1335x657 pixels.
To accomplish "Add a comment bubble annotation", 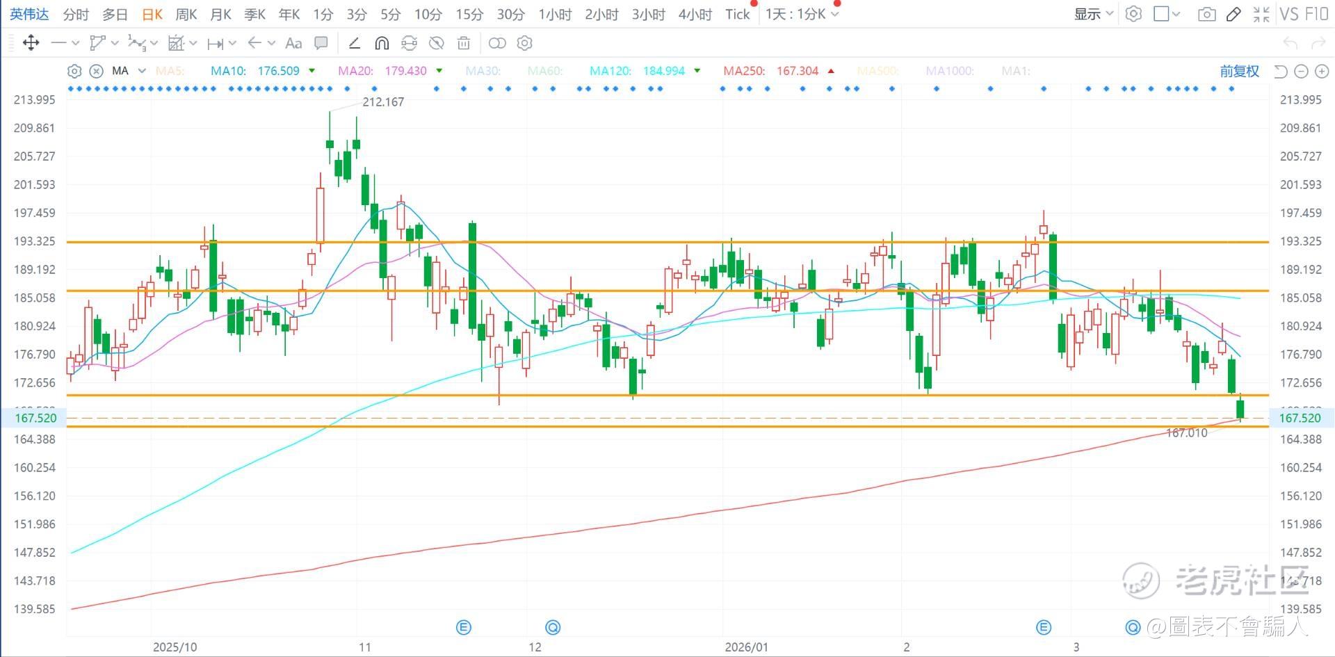I will (x=321, y=43).
